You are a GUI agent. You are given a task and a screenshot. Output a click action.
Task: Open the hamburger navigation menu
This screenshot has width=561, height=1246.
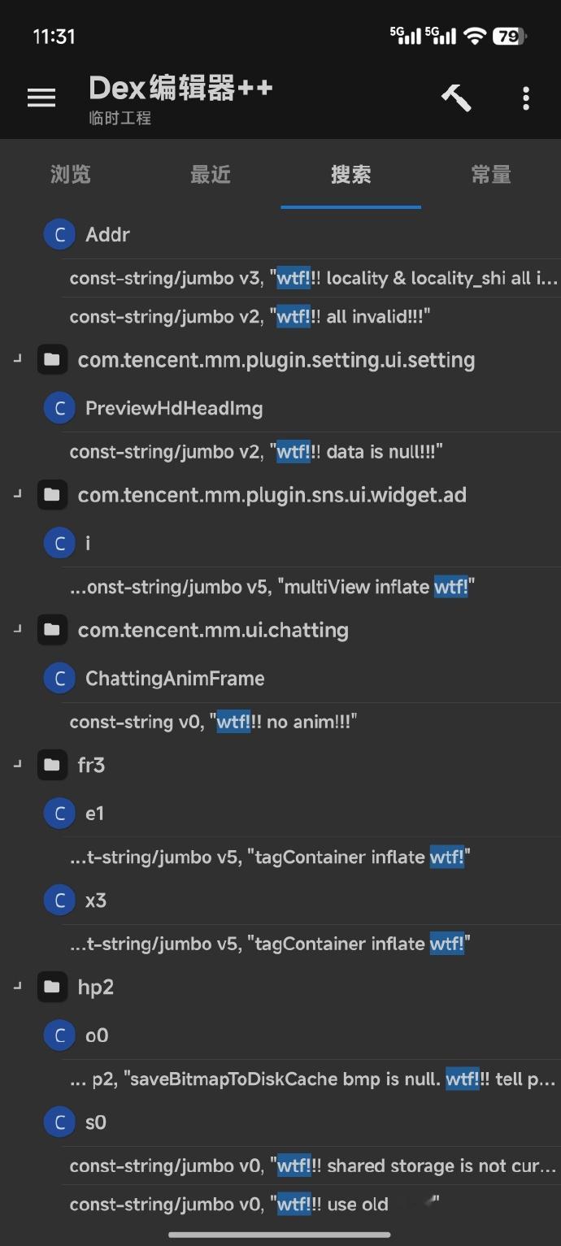[x=41, y=98]
